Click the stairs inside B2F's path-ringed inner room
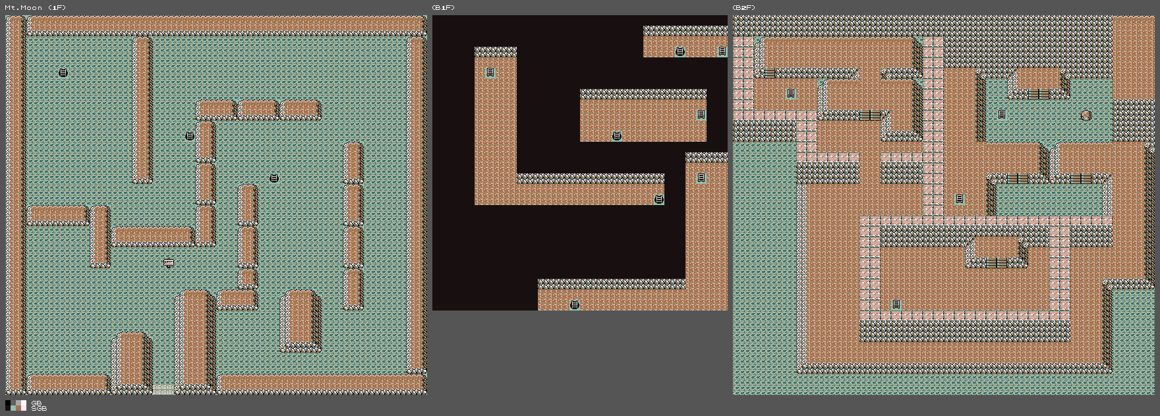 [997, 263]
